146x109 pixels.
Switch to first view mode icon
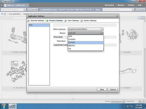click(x=140, y=18)
